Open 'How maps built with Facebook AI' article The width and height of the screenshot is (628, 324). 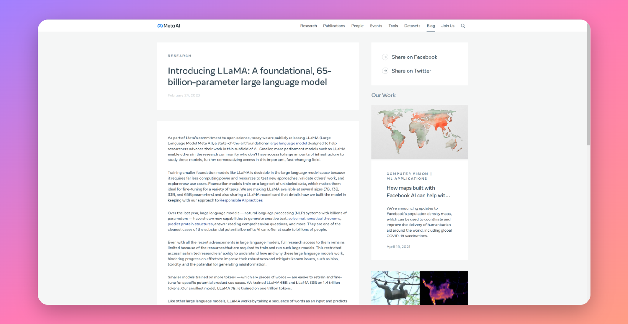[x=418, y=192]
